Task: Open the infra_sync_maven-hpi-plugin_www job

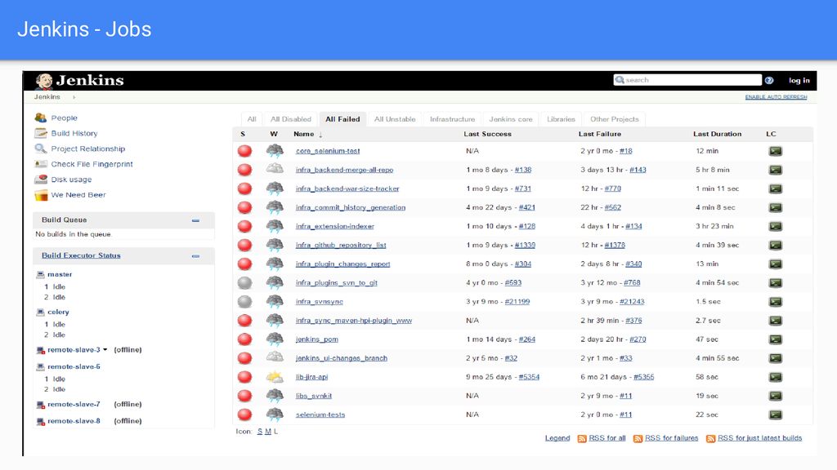Action: (x=354, y=321)
